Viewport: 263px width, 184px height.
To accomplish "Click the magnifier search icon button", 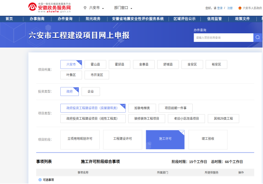I will point(258,38).
